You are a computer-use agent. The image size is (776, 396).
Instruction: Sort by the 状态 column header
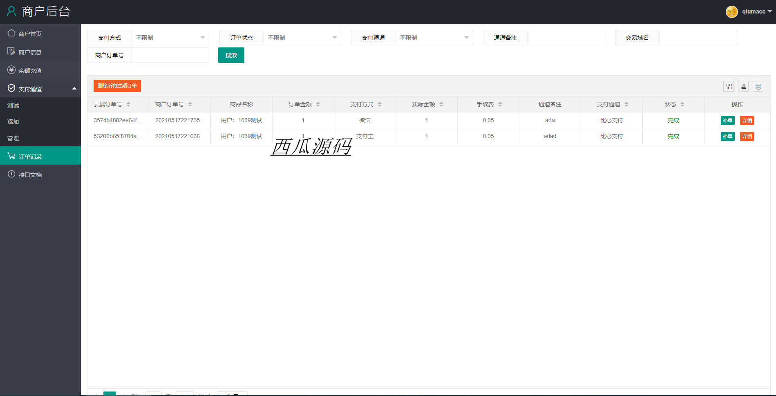[x=682, y=104]
